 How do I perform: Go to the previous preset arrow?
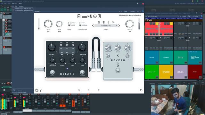[93, 26]
